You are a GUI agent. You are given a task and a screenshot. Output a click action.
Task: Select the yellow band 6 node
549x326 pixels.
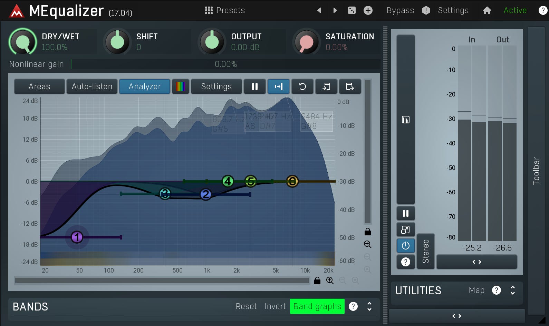tap(292, 181)
